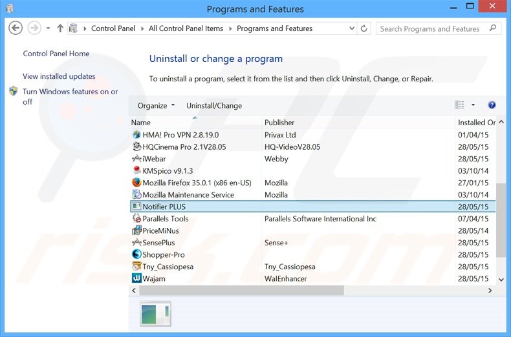The height and width of the screenshot is (337, 511).
Task: Click the Wajam program icon
Action: (136, 278)
